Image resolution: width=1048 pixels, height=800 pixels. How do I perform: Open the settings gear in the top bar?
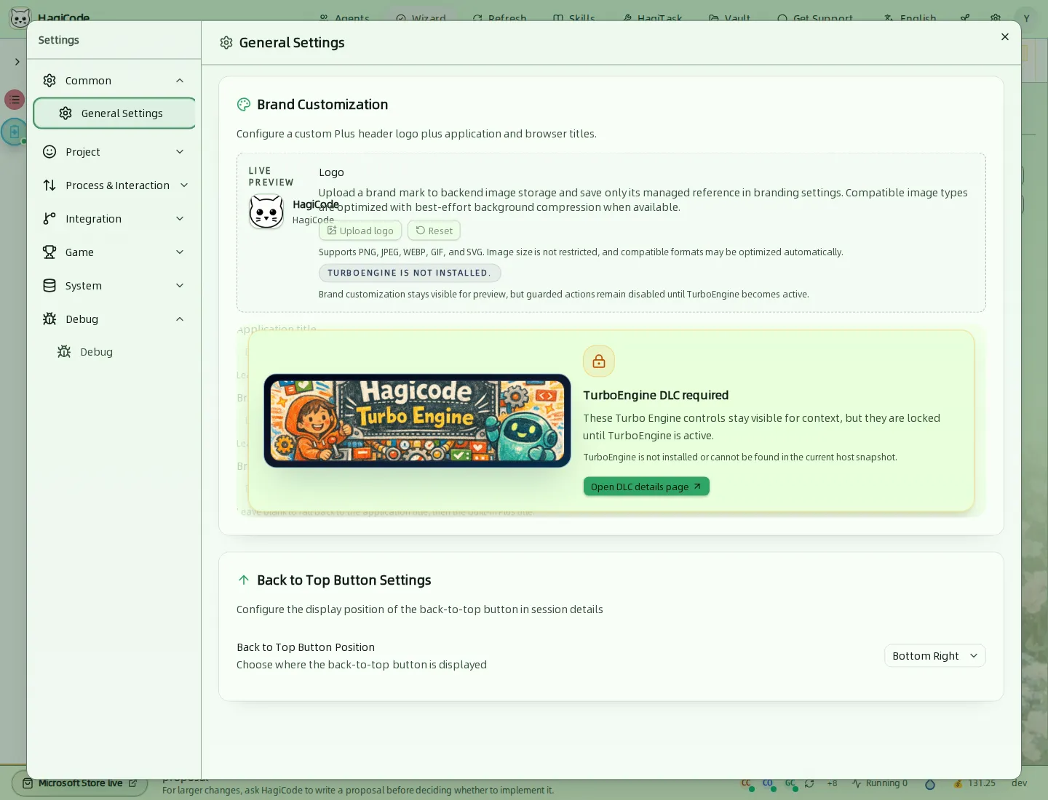click(x=996, y=18)
